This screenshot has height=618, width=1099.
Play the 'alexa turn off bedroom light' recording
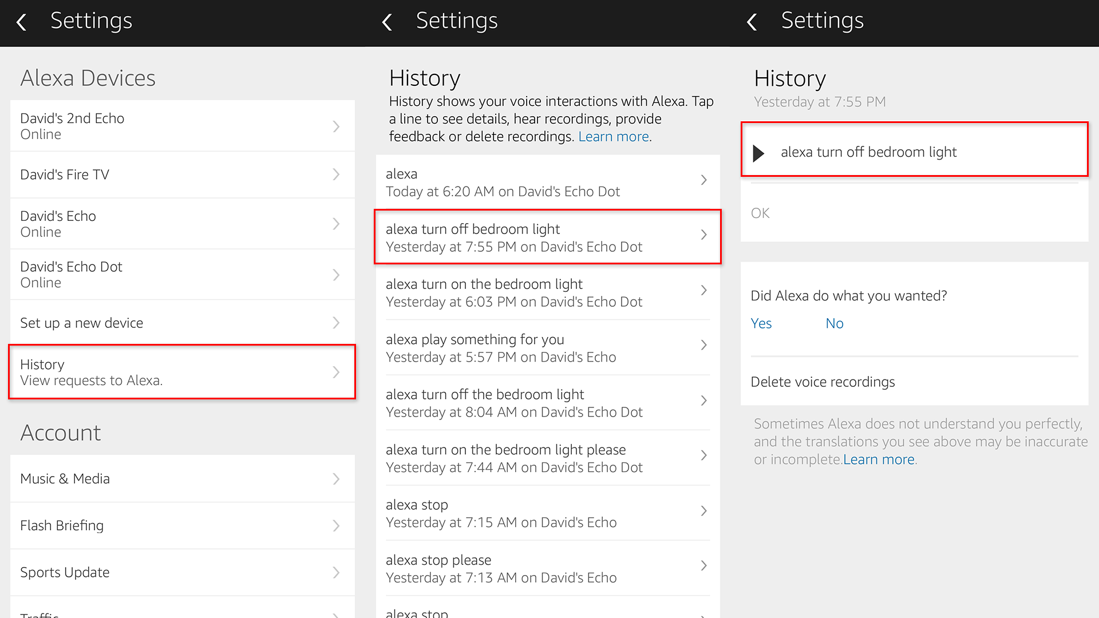coord(758,153)
